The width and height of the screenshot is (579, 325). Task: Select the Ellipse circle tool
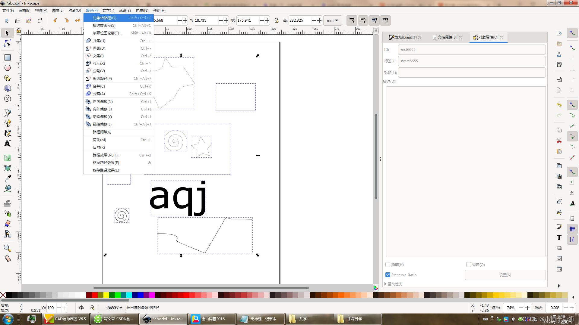click(8, 68)
